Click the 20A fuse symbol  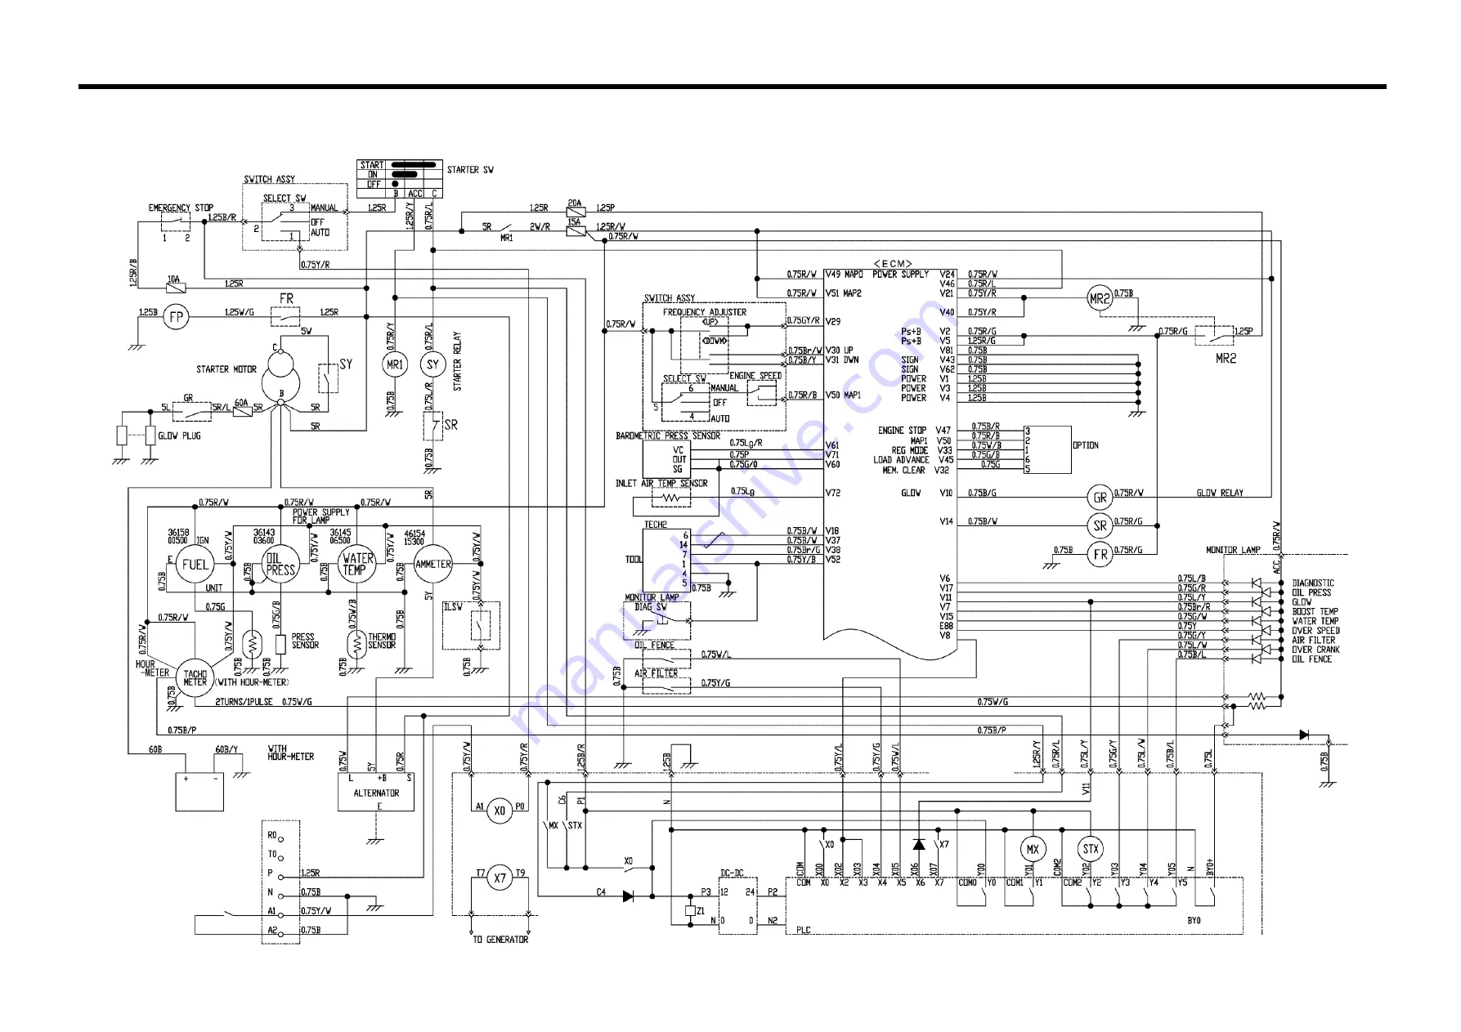click(x=576, y=211)
